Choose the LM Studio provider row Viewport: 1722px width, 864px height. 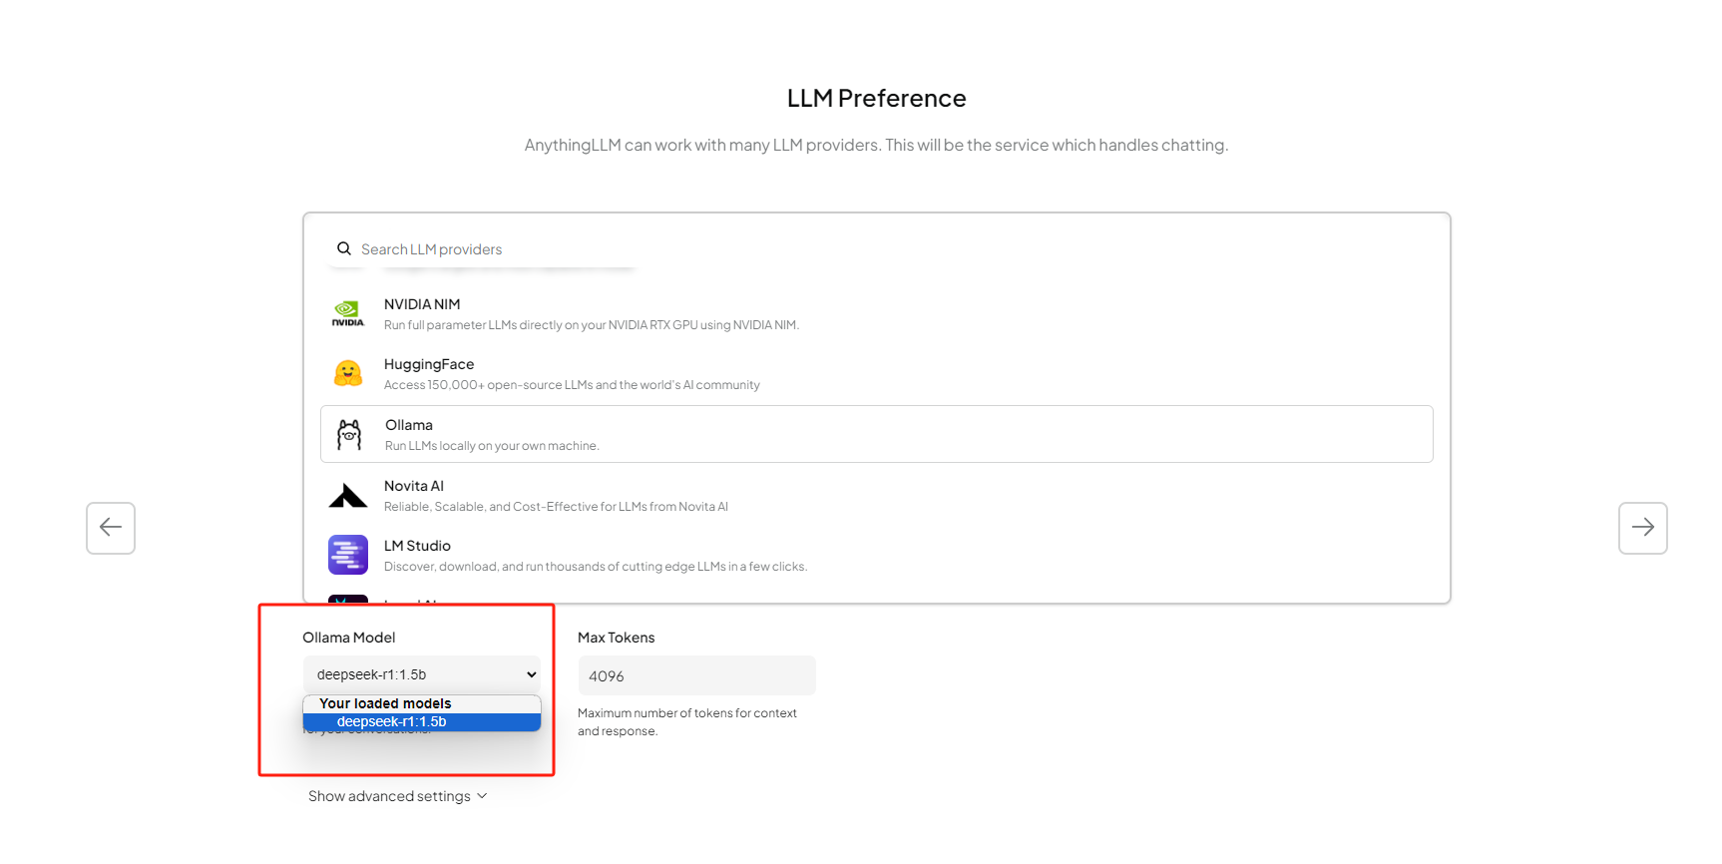[x=877, y=555]
